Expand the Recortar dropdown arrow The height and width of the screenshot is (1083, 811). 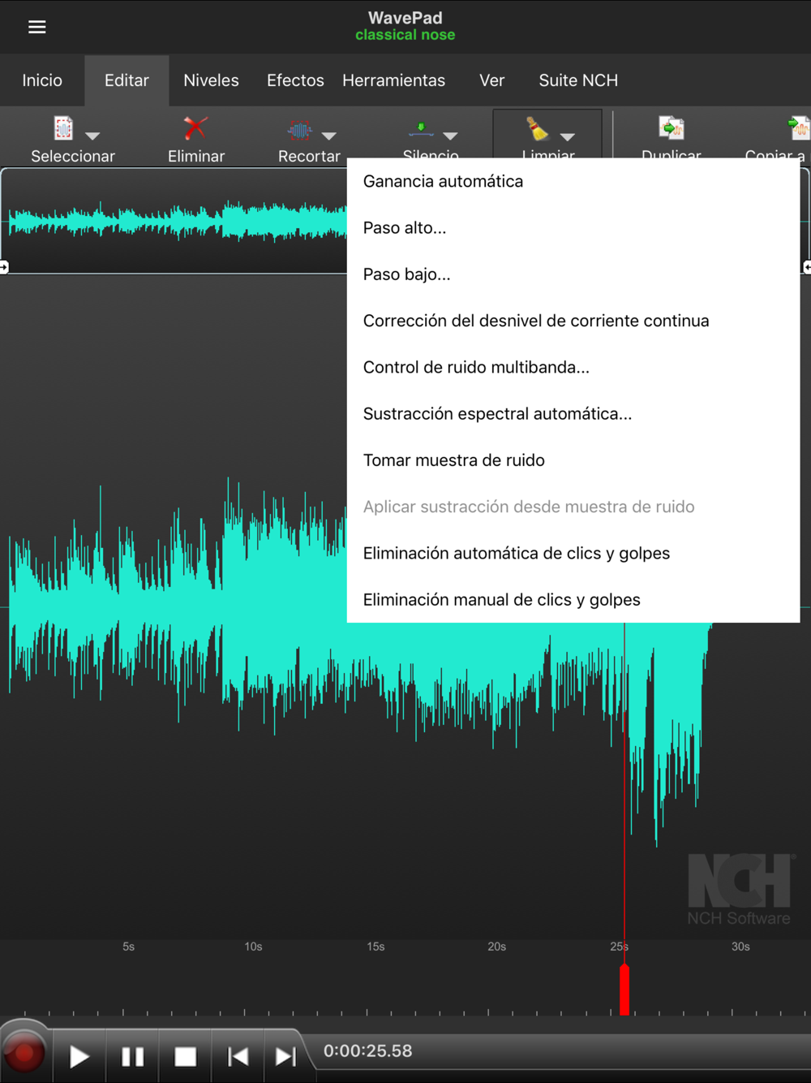click(x=328, y=136)
